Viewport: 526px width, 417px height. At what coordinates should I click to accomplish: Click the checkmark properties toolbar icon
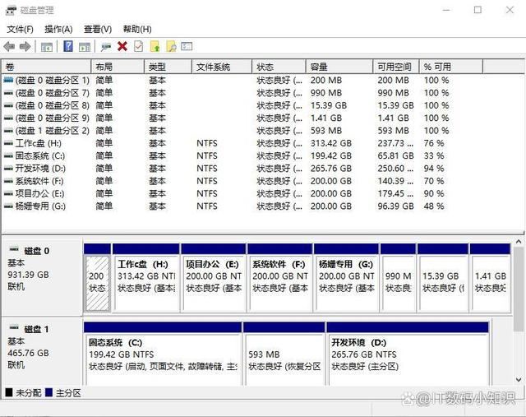(139, 46)
